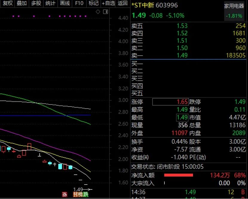This screenshot has width=248, height=199.
Task: Open the 家用电器 sector box
Action: [x=234, y=11]
